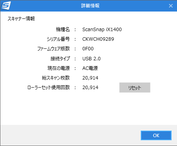Click the 詳細情報 title text
The width and height of the screenshot is (177, 146).
(x=90, y=6)
